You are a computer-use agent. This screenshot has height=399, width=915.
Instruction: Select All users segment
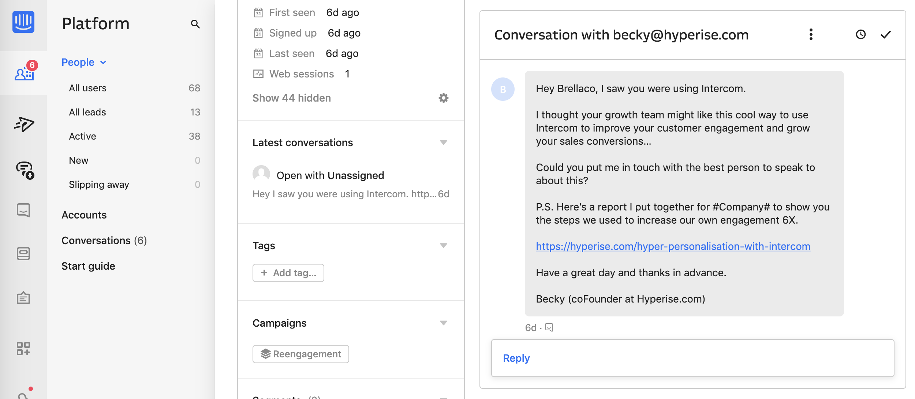pyautogui.click(x=135, y=88)
